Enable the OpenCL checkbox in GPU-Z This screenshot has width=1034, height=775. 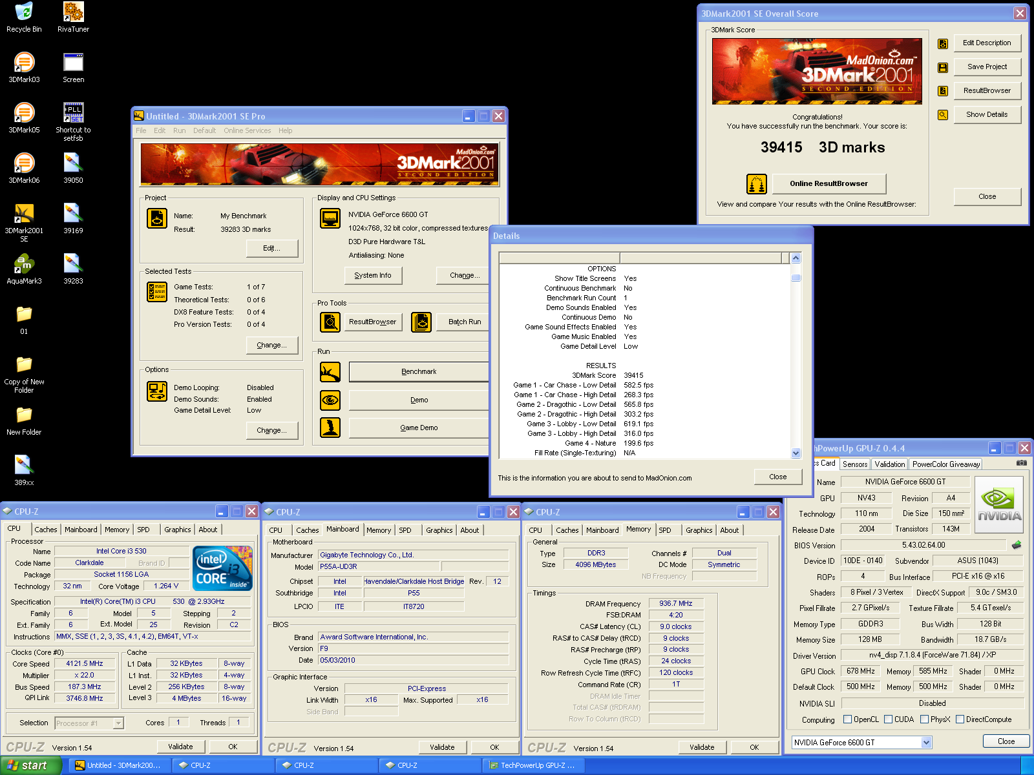(x=847, y=719)
